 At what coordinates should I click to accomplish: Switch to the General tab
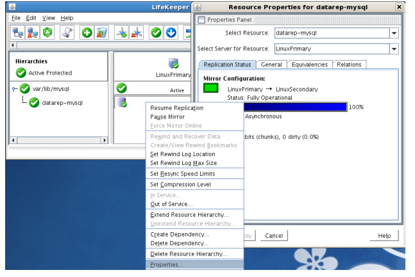(271, 65)
